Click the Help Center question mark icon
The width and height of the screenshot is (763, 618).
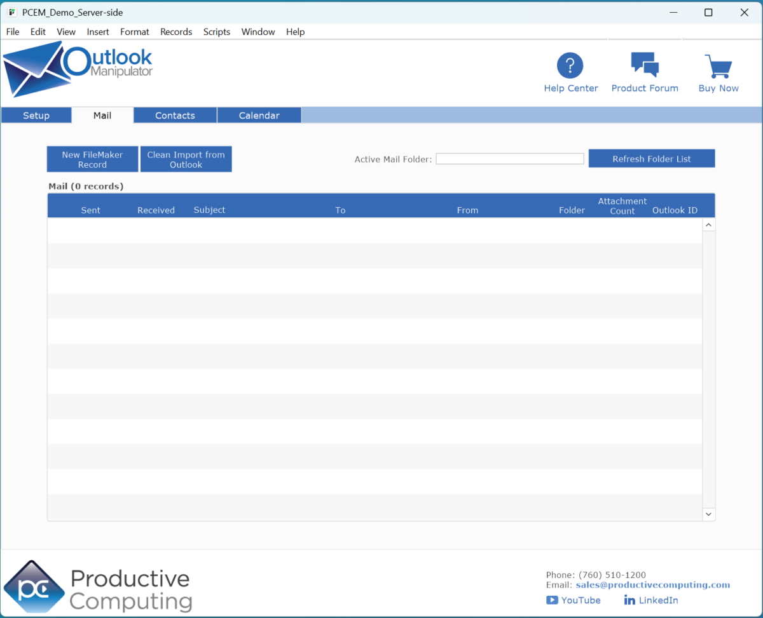pos(570,65)
